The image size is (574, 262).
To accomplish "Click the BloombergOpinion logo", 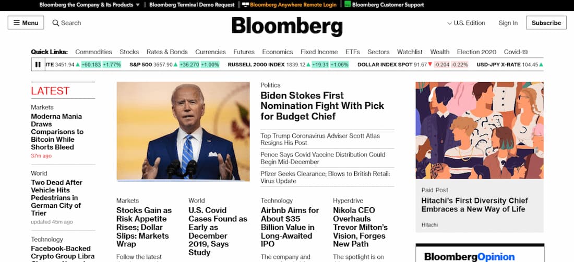I will coord(469,256).
